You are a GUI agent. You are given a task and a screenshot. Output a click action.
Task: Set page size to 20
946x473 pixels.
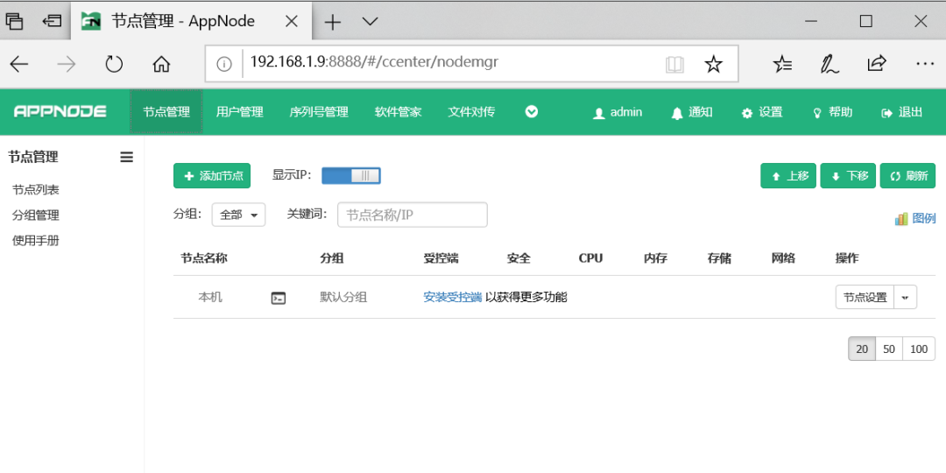tap(862, 349)
